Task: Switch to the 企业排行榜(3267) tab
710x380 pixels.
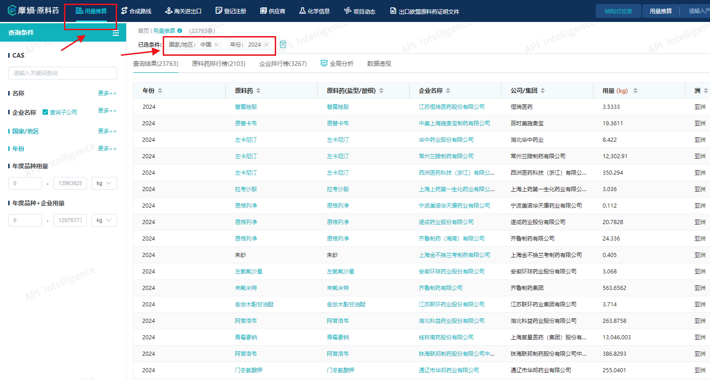Action: point(283,64)
